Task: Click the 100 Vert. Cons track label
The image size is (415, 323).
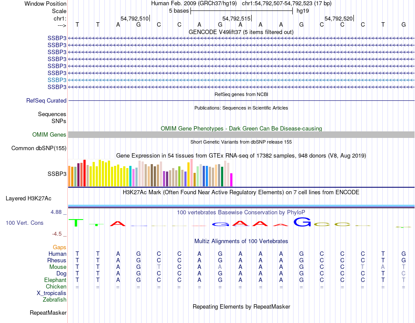Action: pos(24,223)
